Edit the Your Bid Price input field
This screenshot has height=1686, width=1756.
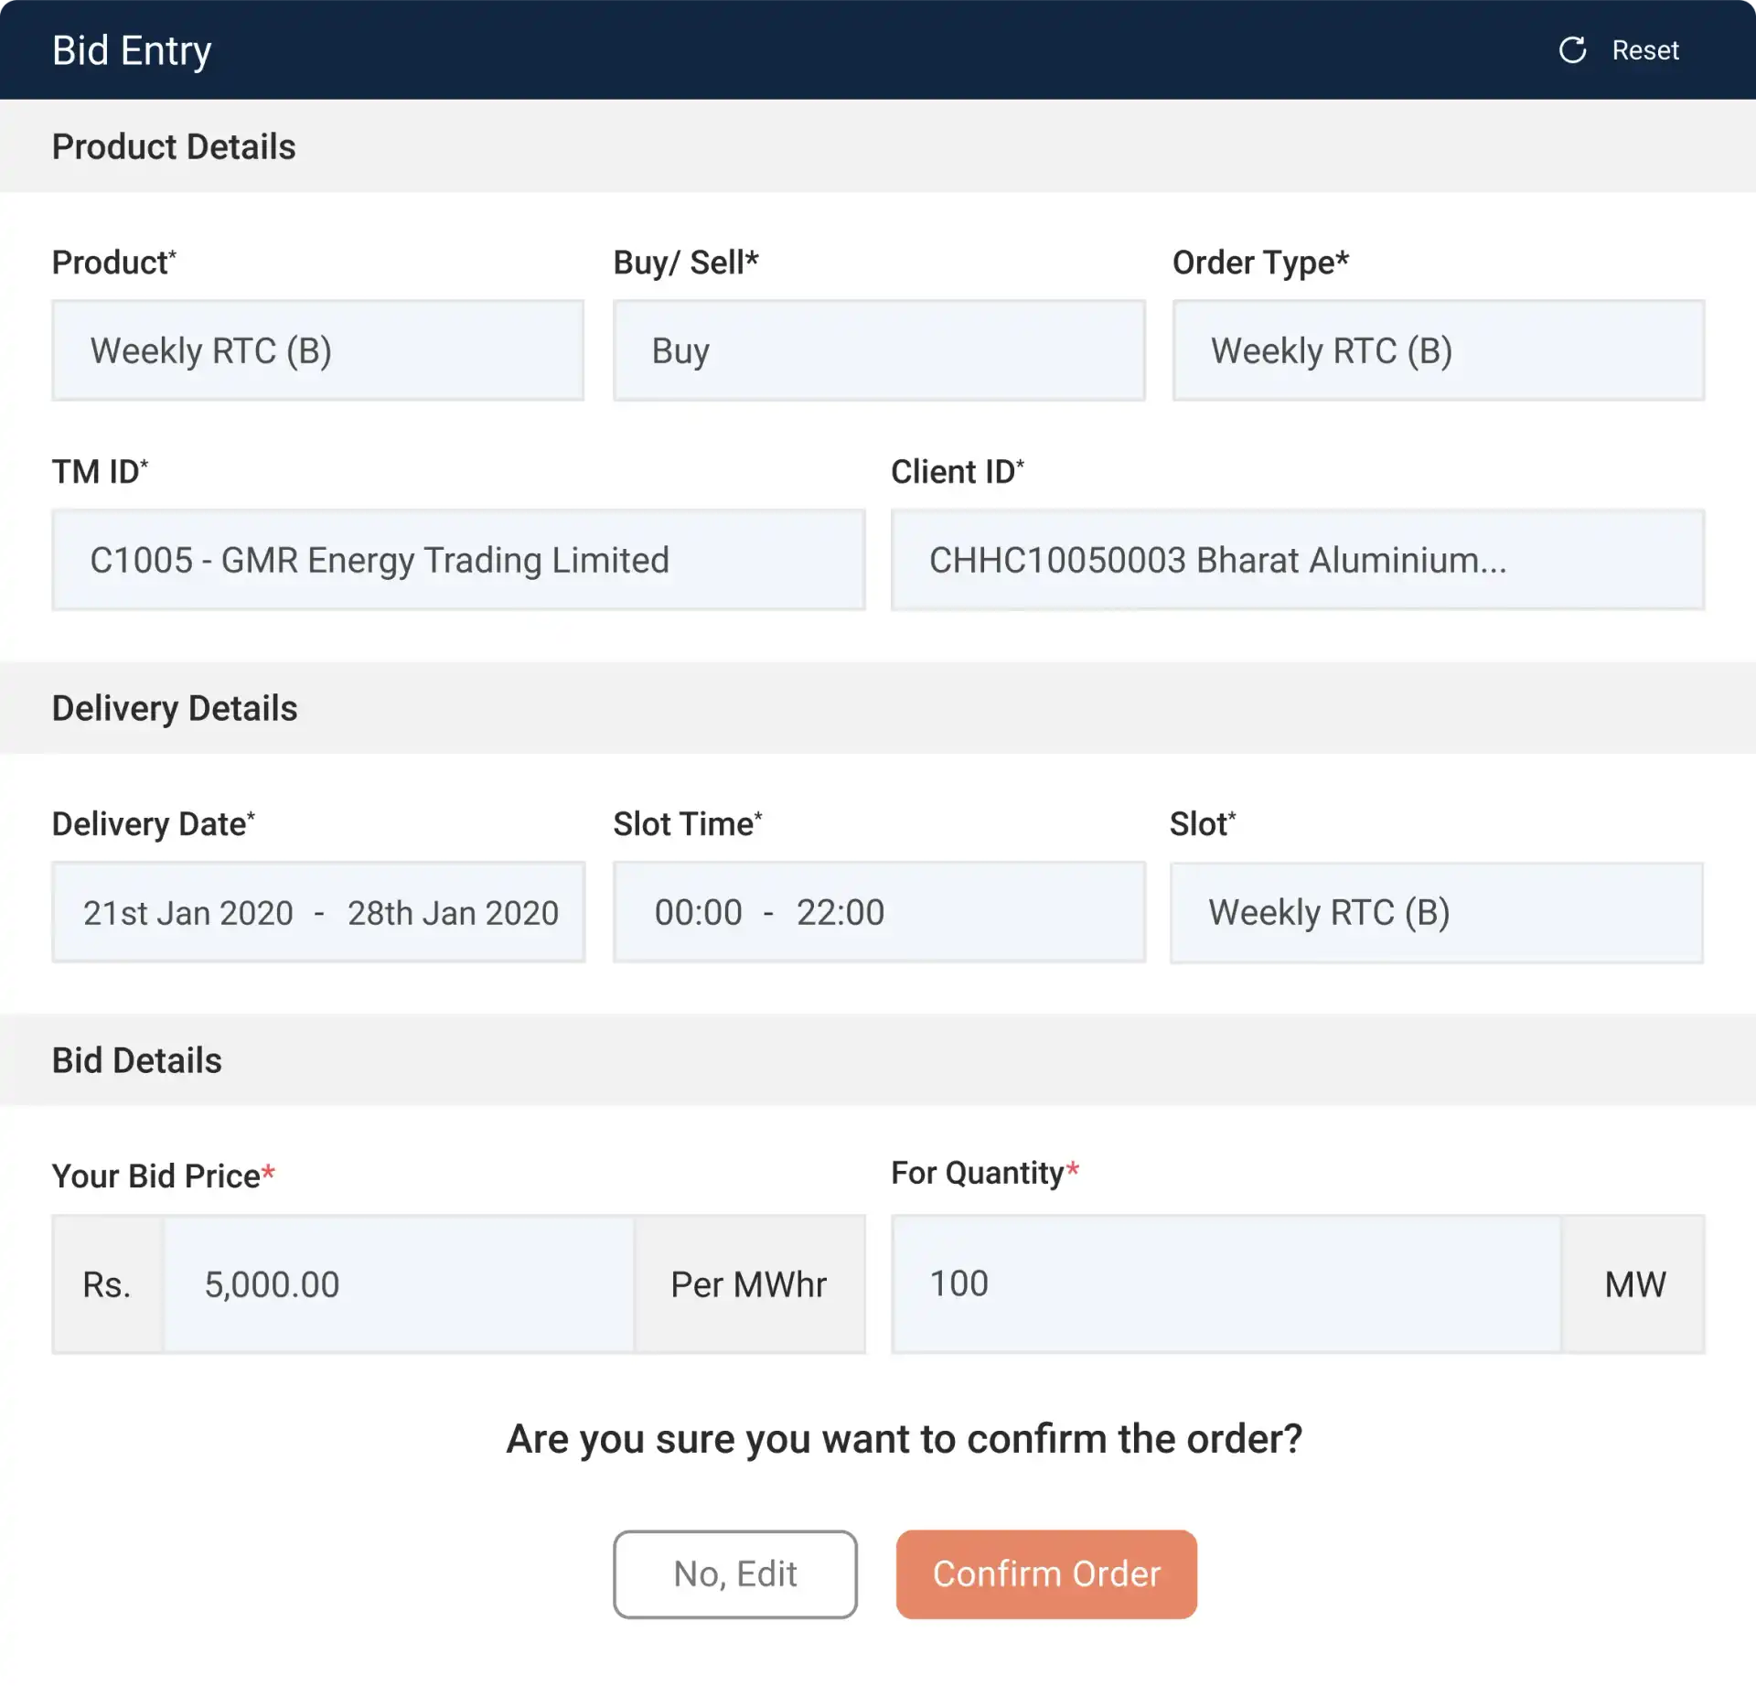pos(402,1284)
